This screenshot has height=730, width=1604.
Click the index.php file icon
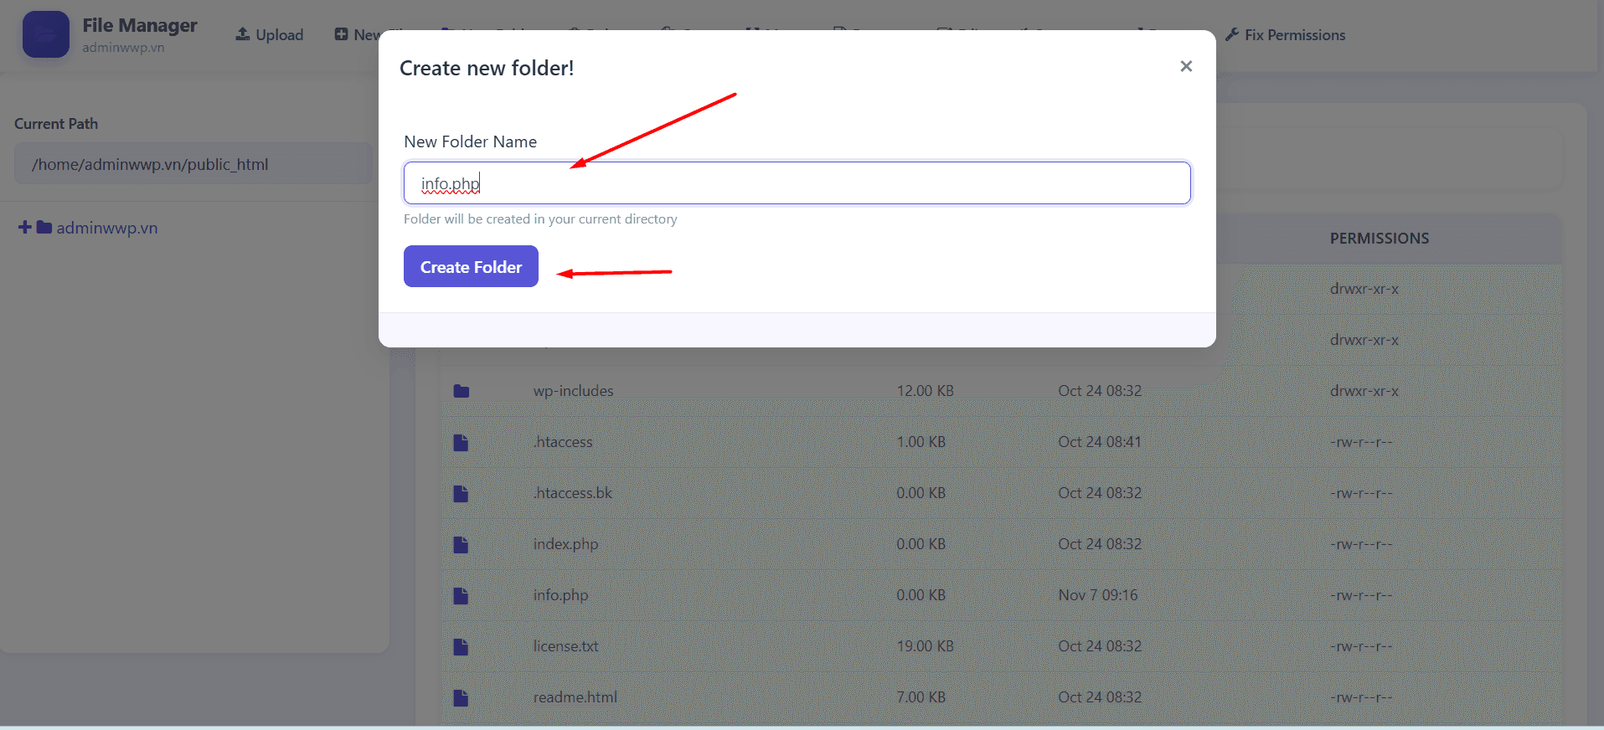[461, 544]
